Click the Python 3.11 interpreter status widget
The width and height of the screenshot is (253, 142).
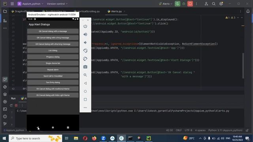tap(225, 130)
